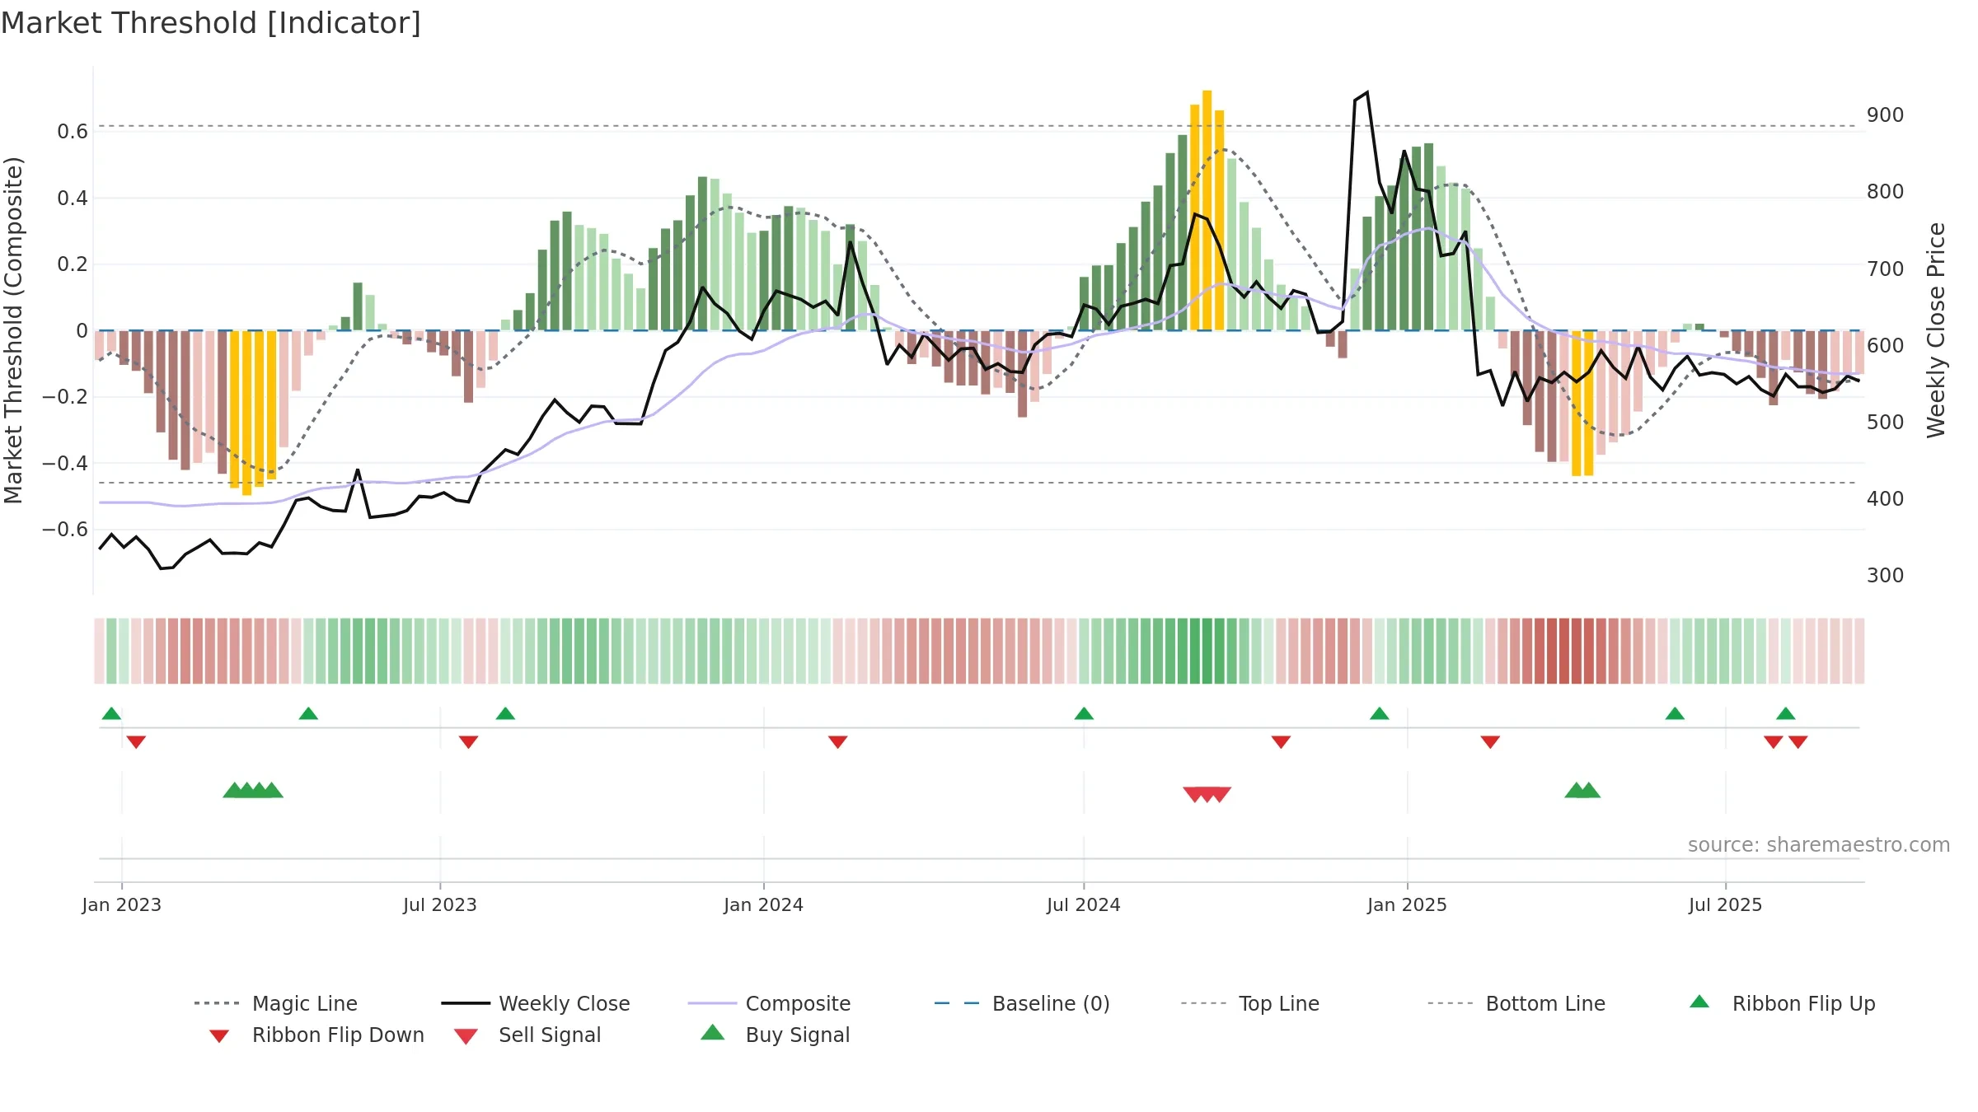Screen dimensions: 1978x1112
Task: Toggle the Composite legend entry
Action: pos(769,1003)
